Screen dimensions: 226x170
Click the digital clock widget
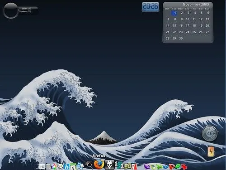coord(151,7)
